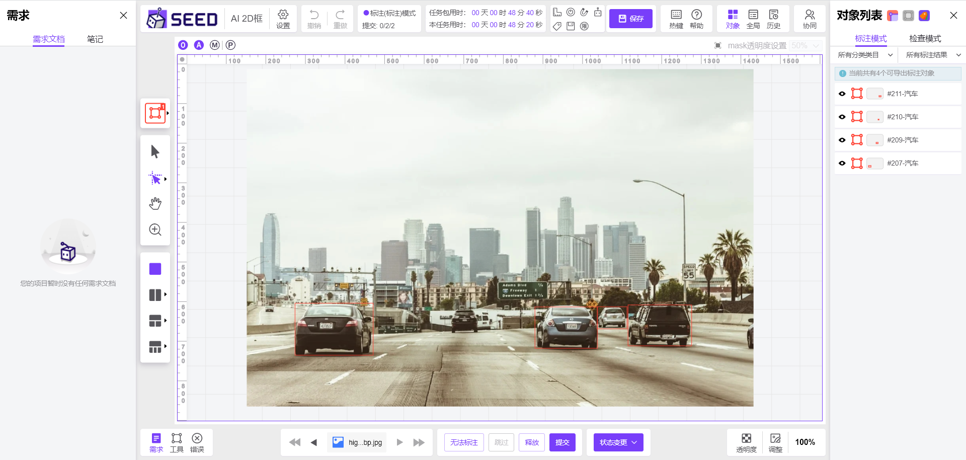This screenshot has height=460, width=966.
Task: Click the 释放 release button
Action: (532, 442)
